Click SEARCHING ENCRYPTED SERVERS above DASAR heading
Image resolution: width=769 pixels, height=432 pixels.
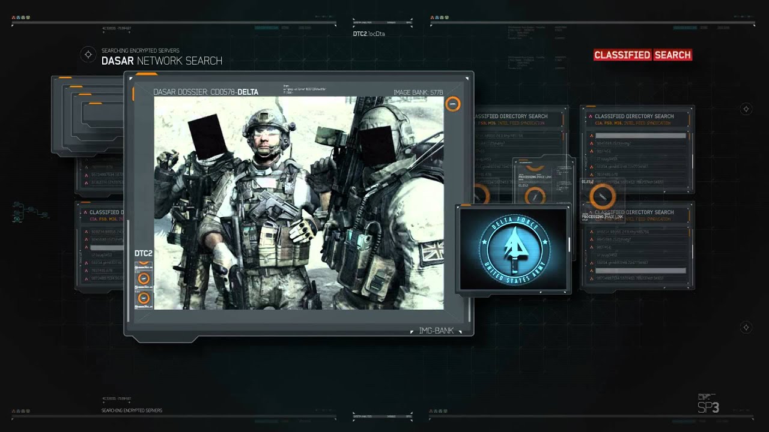(x=141, y=50)
